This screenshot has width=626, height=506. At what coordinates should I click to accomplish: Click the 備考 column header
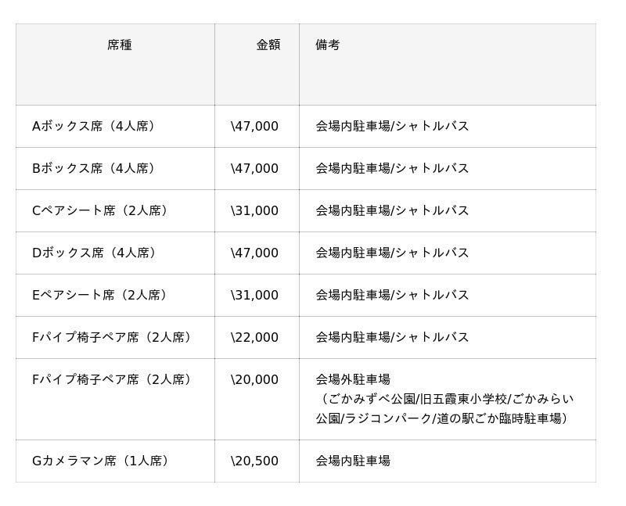[x=328, y=45]
